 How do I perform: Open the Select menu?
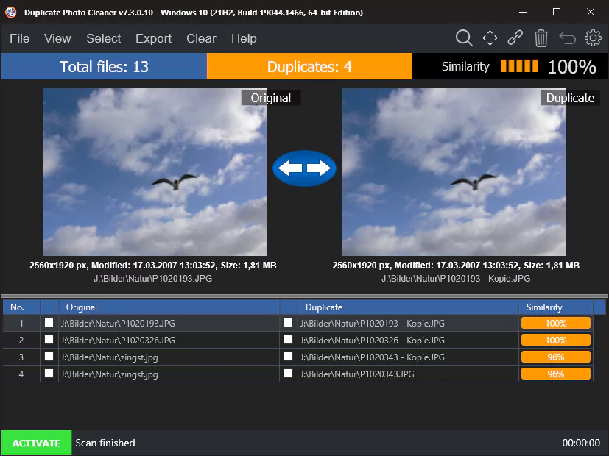[x=103, y=38]
